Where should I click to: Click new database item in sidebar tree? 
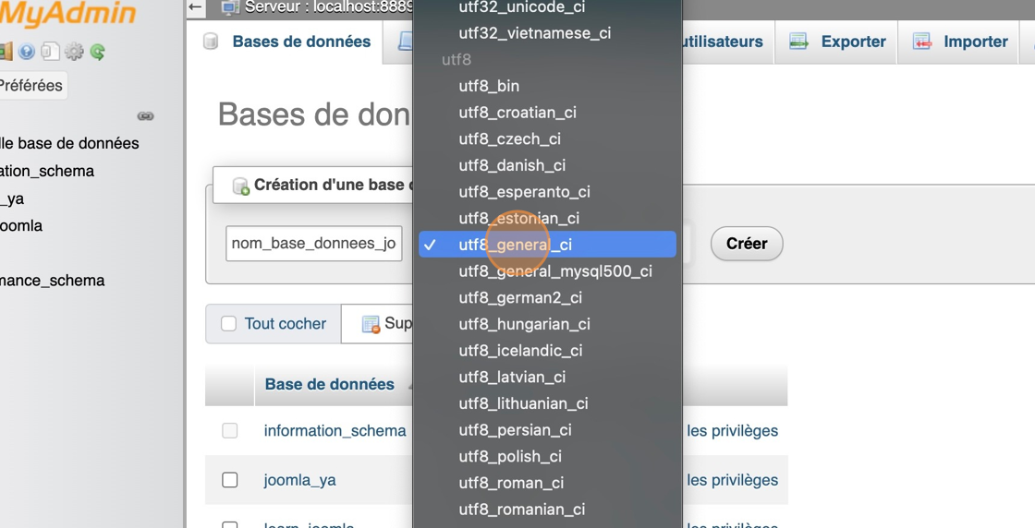point(69,143)
